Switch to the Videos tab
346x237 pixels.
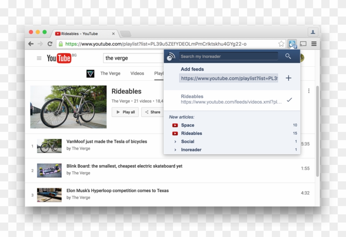pos(137,73)
